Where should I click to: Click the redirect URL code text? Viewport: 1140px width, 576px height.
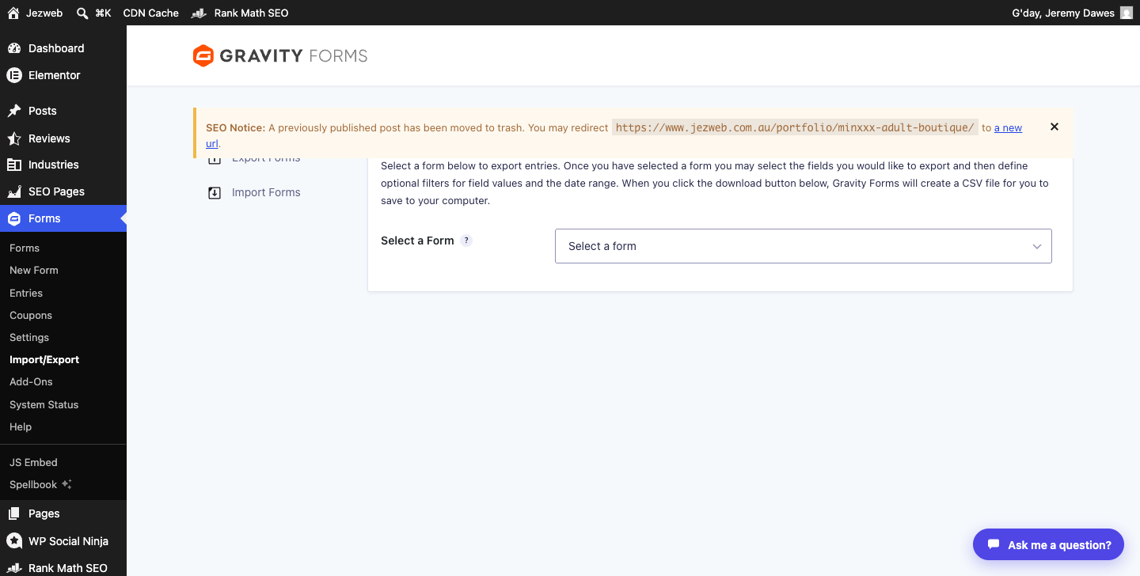(795, 127)
